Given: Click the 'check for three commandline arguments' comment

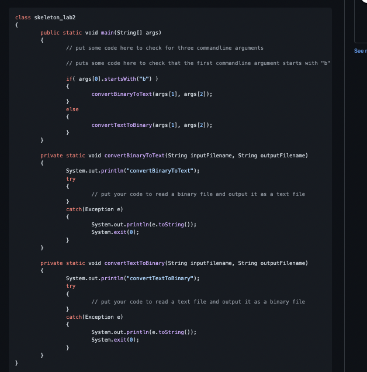Looking at the screenshot, I should [x=165, y=48].
